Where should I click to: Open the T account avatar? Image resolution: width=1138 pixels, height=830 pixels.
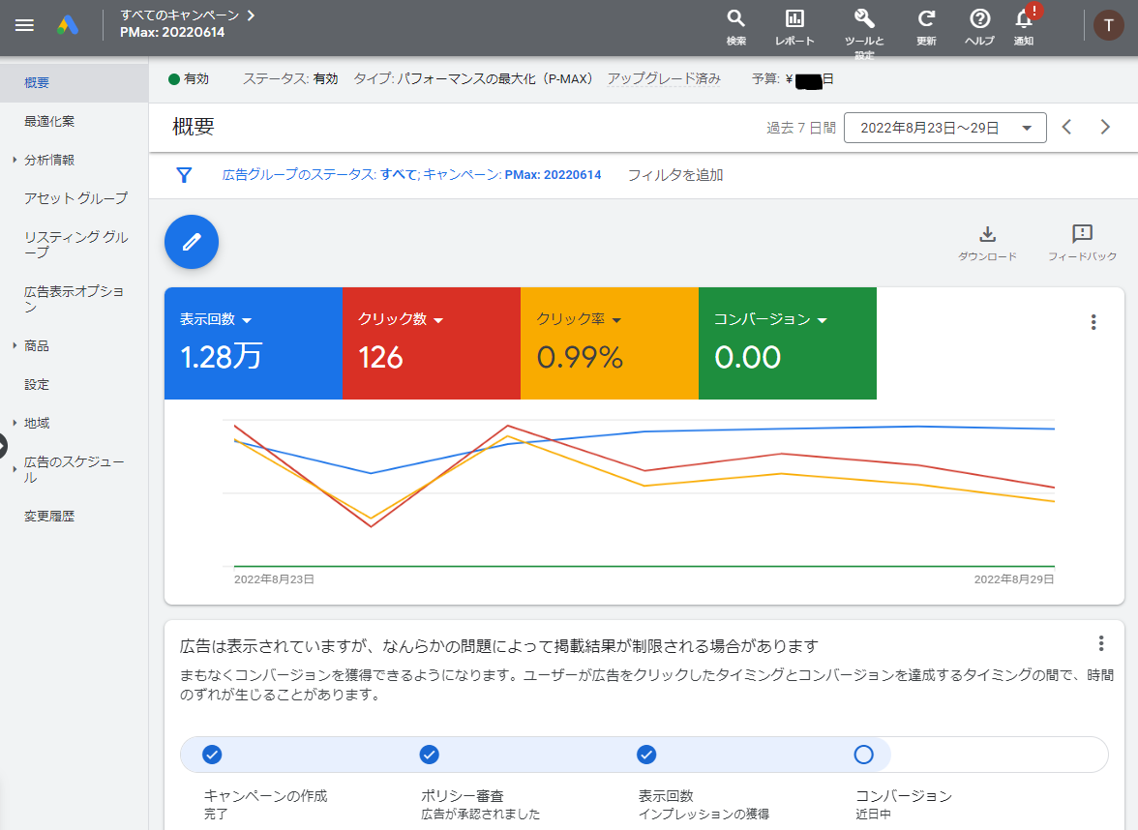pos(1108,25)
